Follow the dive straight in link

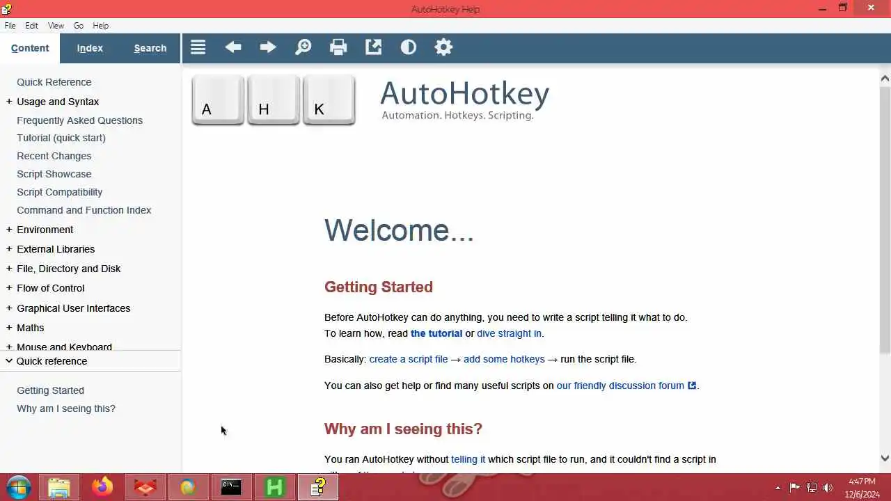[509, 333]
